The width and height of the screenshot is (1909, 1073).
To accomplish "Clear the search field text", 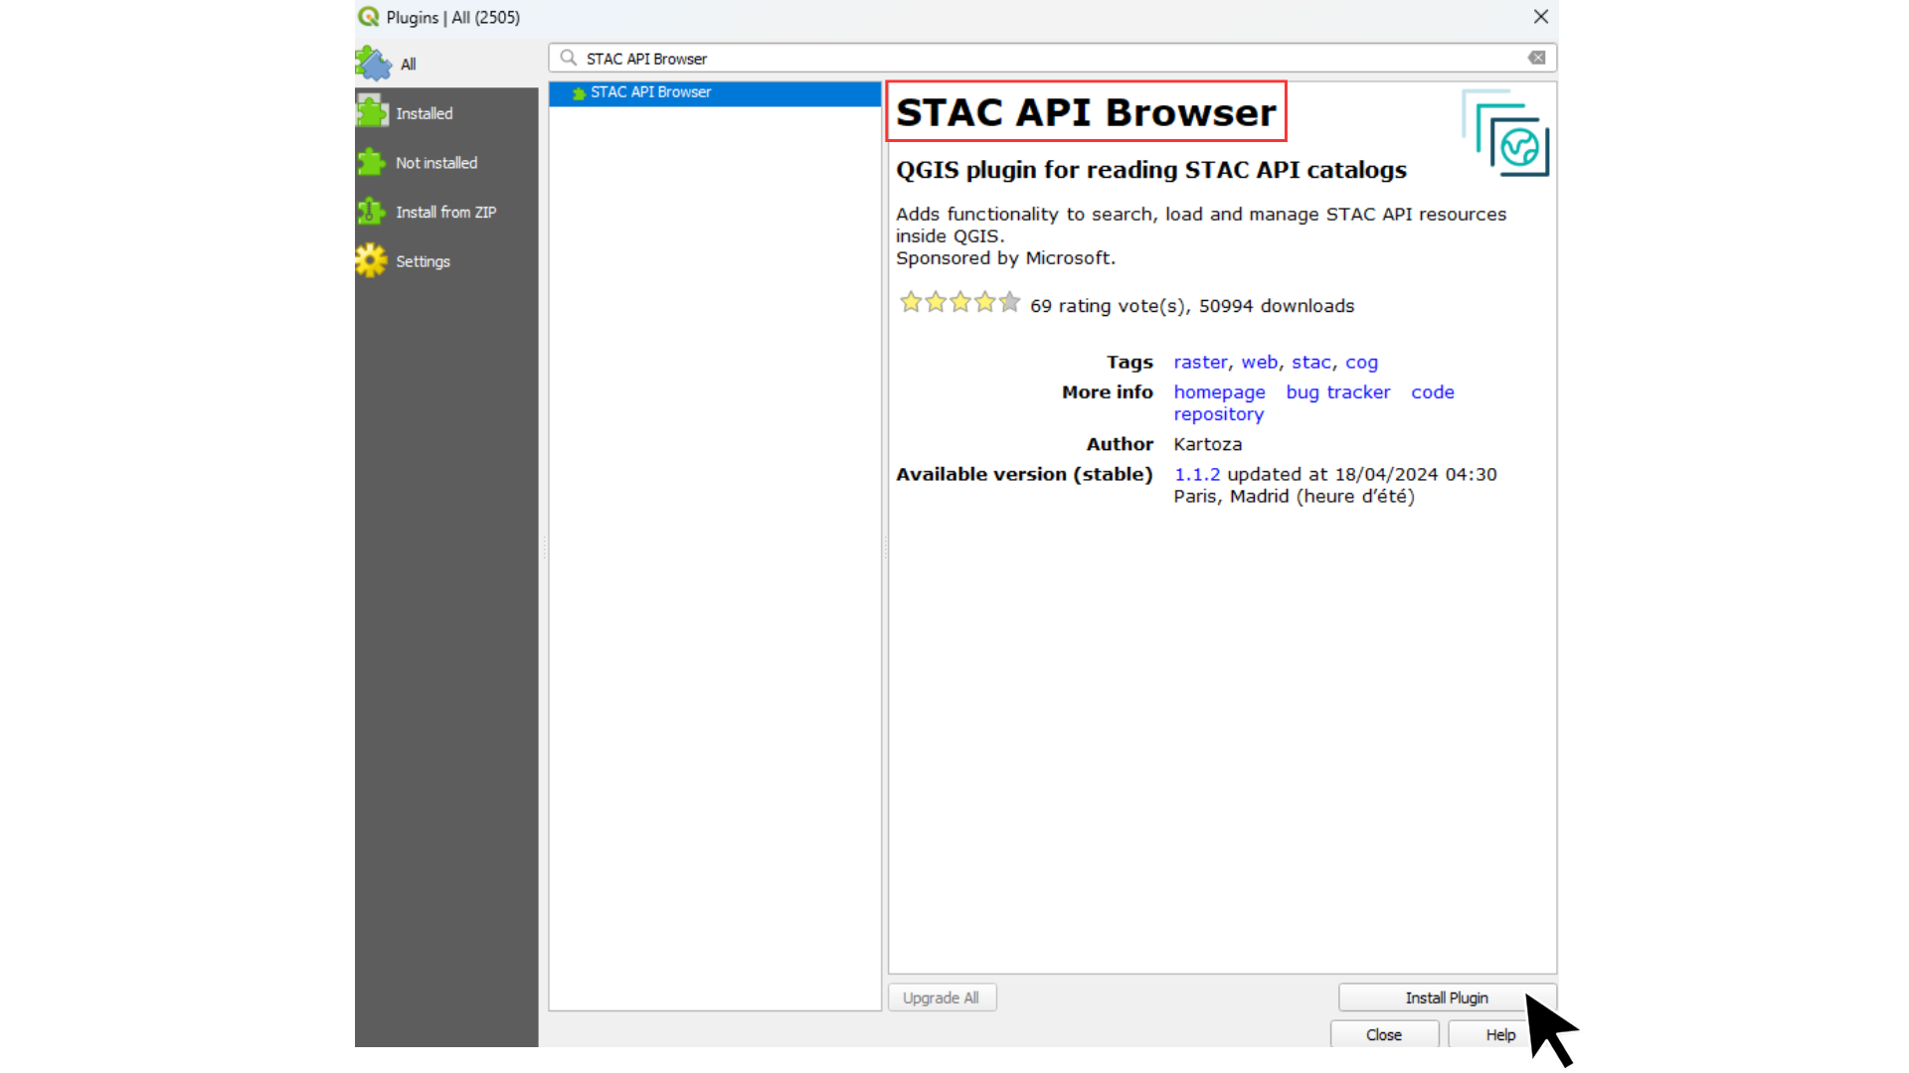I will [x=1537, y=58].
